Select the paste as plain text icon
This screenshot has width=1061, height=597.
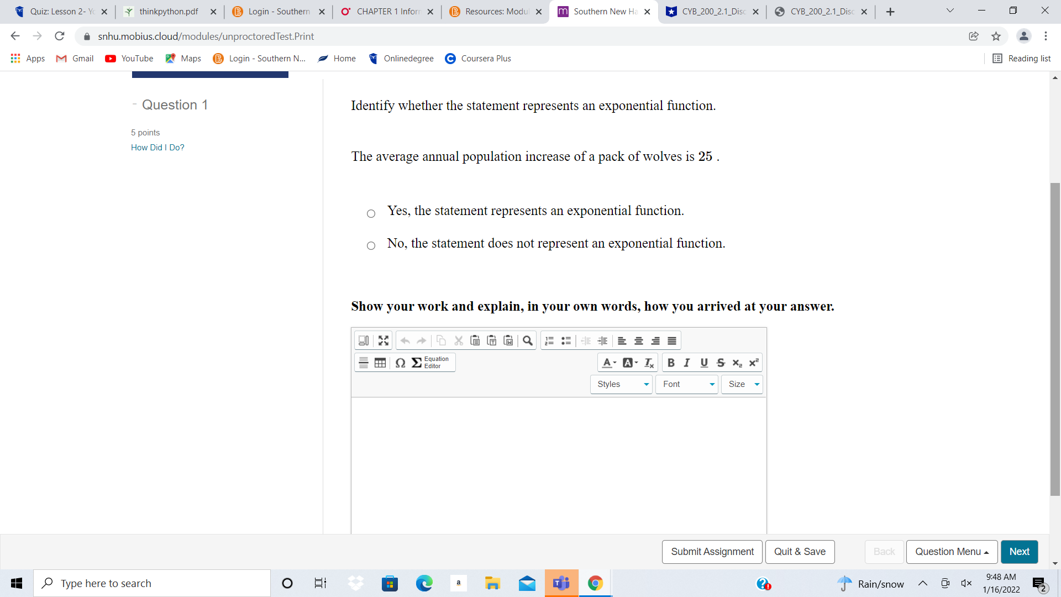point(492,340)
